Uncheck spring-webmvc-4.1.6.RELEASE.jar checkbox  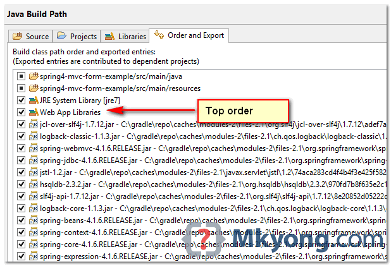pos(22,148)
